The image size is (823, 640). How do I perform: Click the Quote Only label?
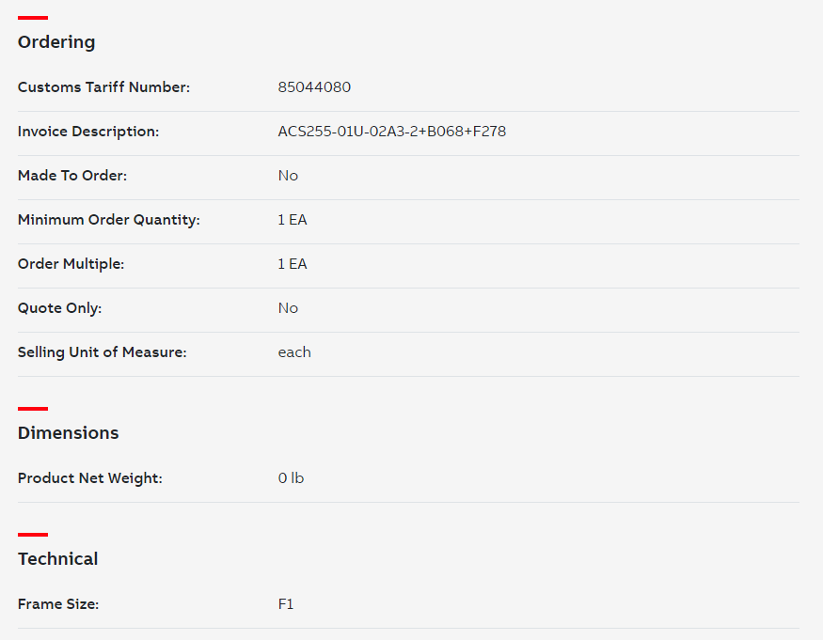[59, 308]
